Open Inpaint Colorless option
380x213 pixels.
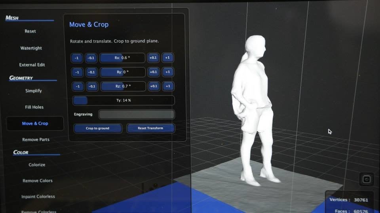coord(38,196)
